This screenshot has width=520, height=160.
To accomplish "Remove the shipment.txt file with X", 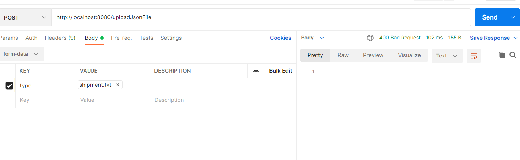I will (x=118, y=85).
